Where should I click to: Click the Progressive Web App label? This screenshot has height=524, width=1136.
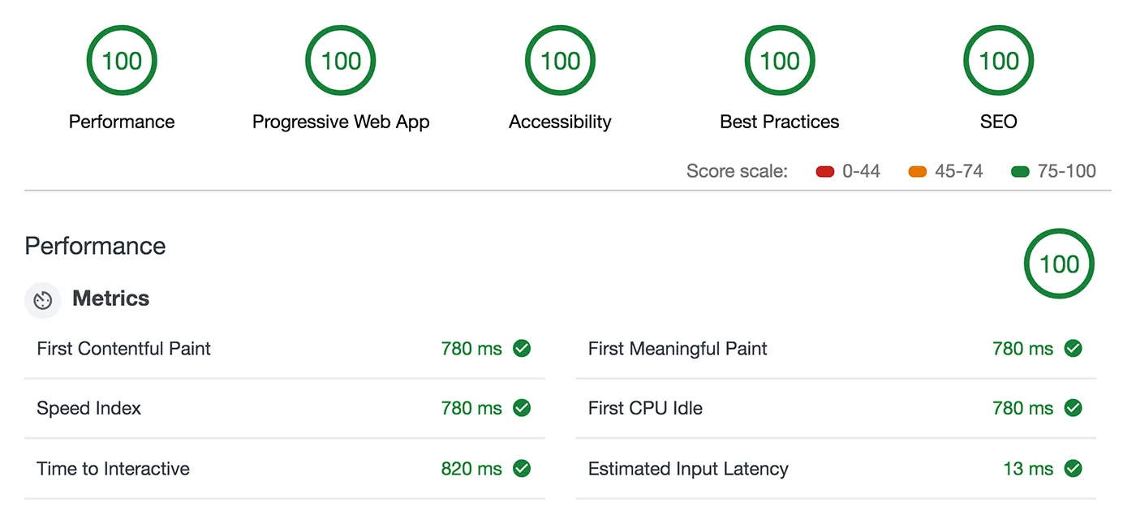click(x=341, y=122)
